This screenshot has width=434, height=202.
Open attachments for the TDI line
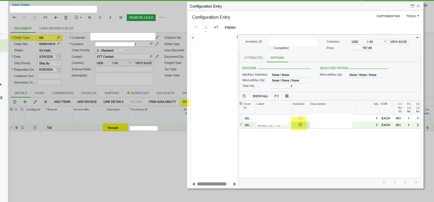[17, 127]
